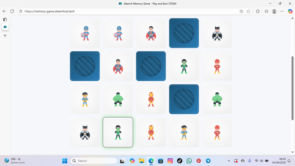The height and width of the screenshot is (166, 295).
Task: Click the scrollbar up arrow
Action: pos(292,18)
